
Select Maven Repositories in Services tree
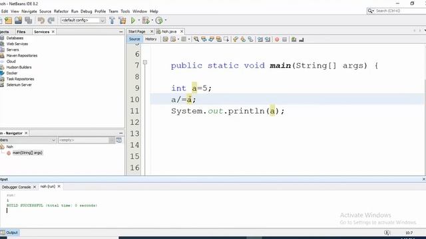(x=22, y=56)
